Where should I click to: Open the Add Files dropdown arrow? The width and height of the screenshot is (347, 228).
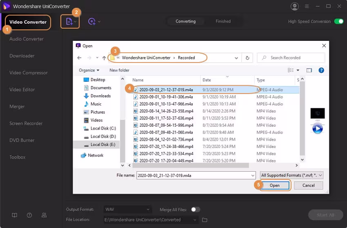(75, 22)
